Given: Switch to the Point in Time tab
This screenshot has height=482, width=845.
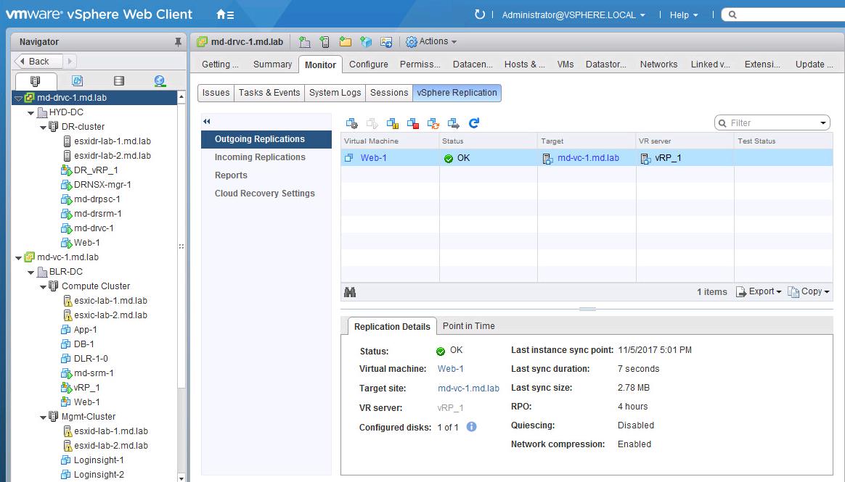Looking at the screenshot, I should 469,326.
